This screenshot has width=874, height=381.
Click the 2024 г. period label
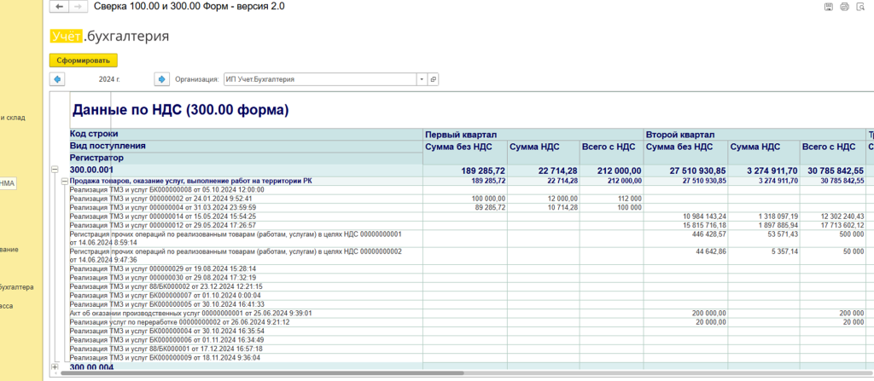pyautogui.click(x=109, y=79)
